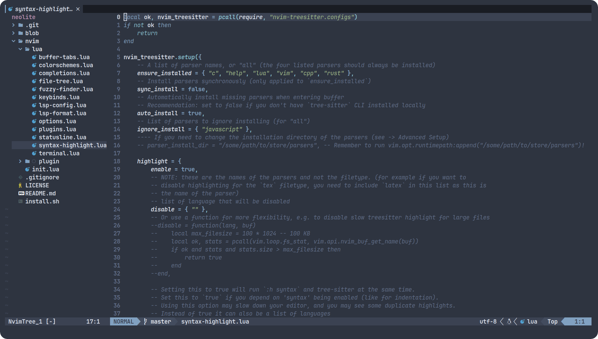Select the syntax-highlight buffer tab

click(x=43, y=9)
